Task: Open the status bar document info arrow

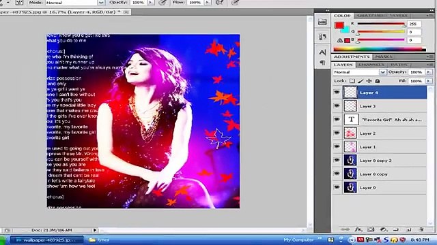Action: click(x=95, y=230)
